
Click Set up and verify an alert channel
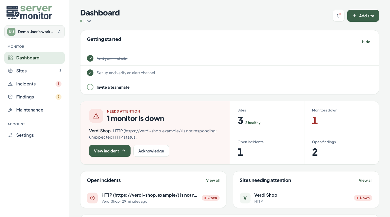click(x=126, y=73)
